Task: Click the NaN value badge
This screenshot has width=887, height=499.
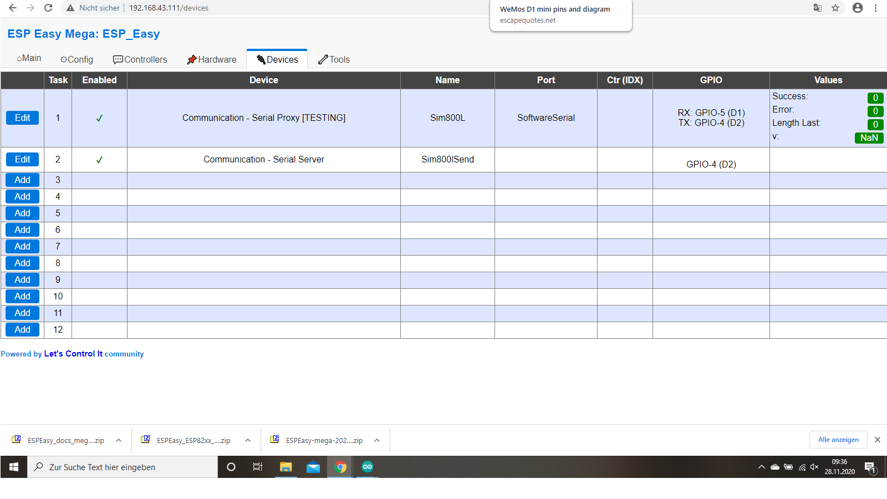Action: point(869,138)
